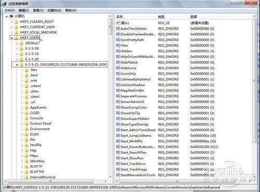Click the 计算机 computer icon
The image size is (260, 192).
click(x=11, y=17)
